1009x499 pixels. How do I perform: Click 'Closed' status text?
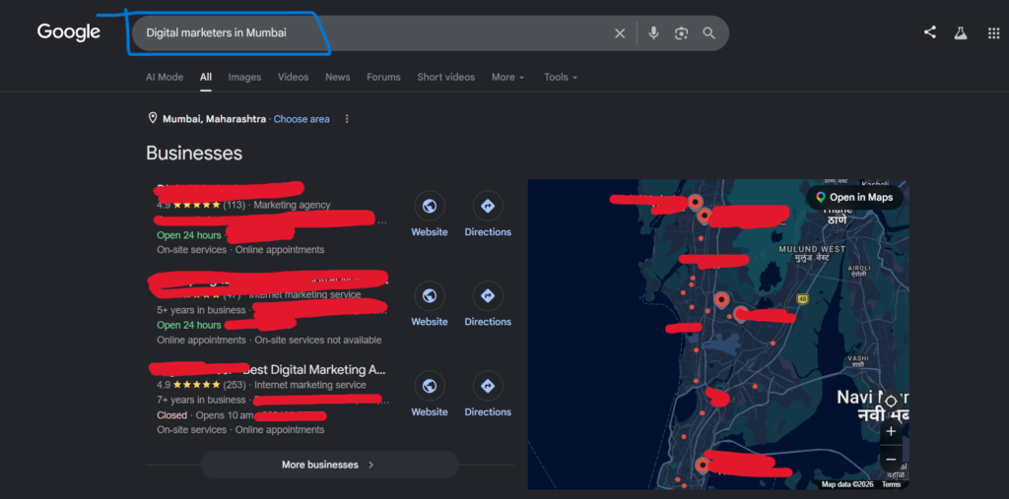[171, 414]
